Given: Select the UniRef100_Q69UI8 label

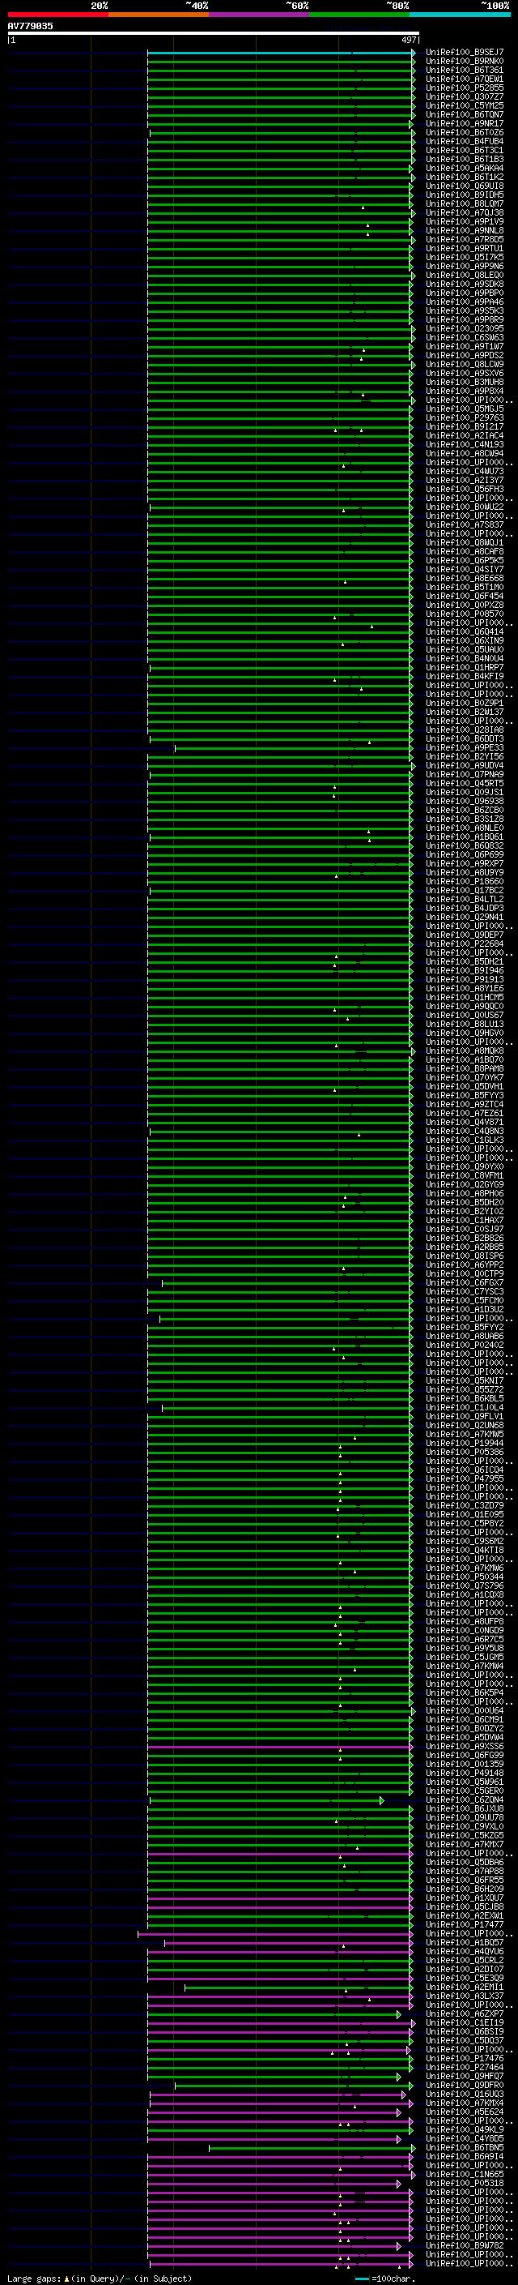Looking at the screenshot, I should (465, 186).
